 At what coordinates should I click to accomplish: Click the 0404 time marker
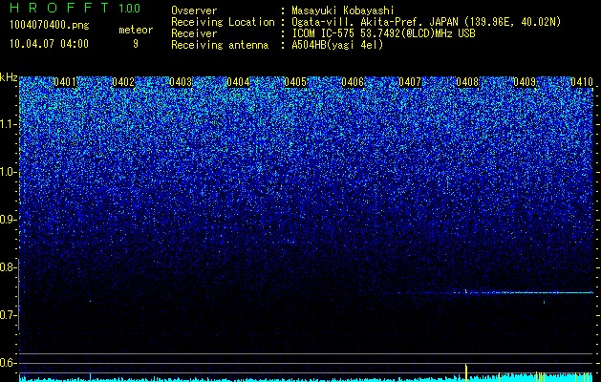[238, 82]
